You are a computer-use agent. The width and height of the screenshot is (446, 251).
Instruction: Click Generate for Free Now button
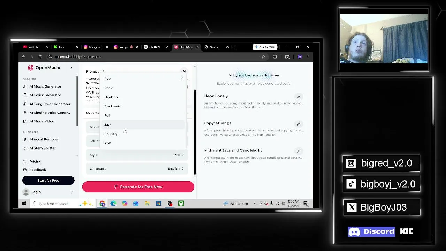coord(138,187)
